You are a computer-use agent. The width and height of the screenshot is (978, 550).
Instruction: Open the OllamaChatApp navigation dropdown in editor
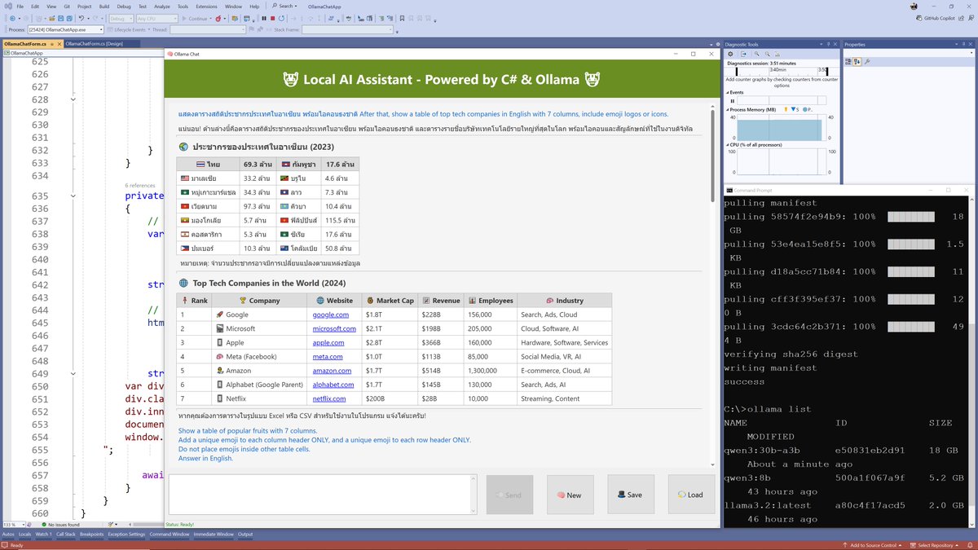[81, 53]
